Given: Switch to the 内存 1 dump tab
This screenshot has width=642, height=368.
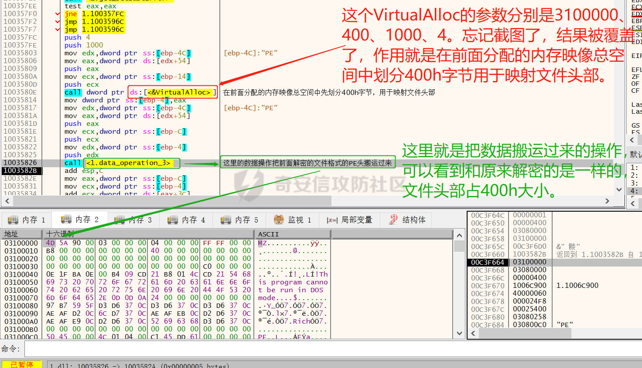Looking at the screenshot, I should coord(27,220).
